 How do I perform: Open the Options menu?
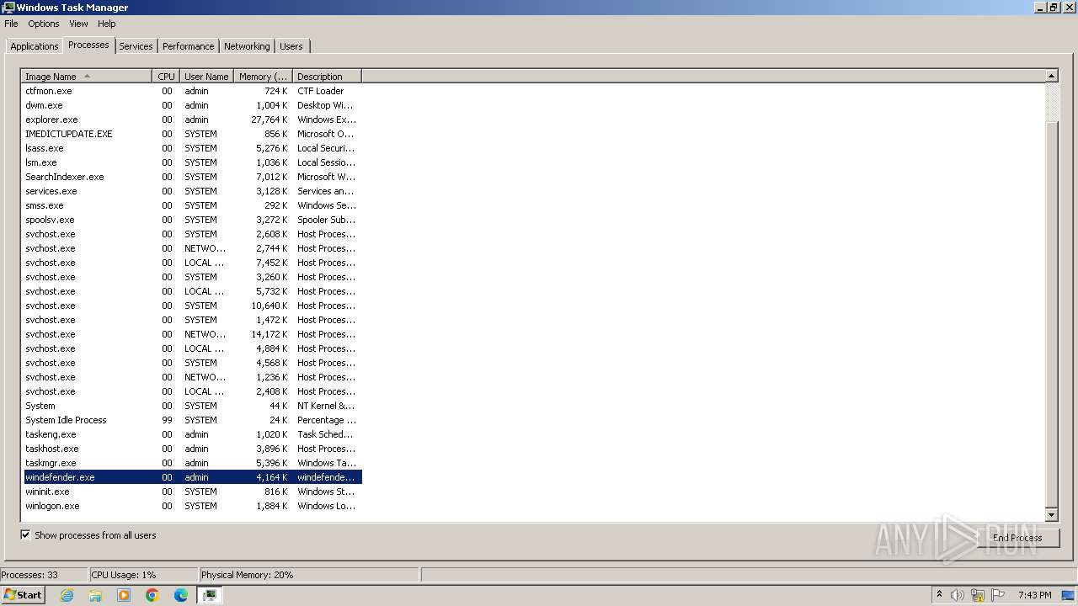coord(43,24)
